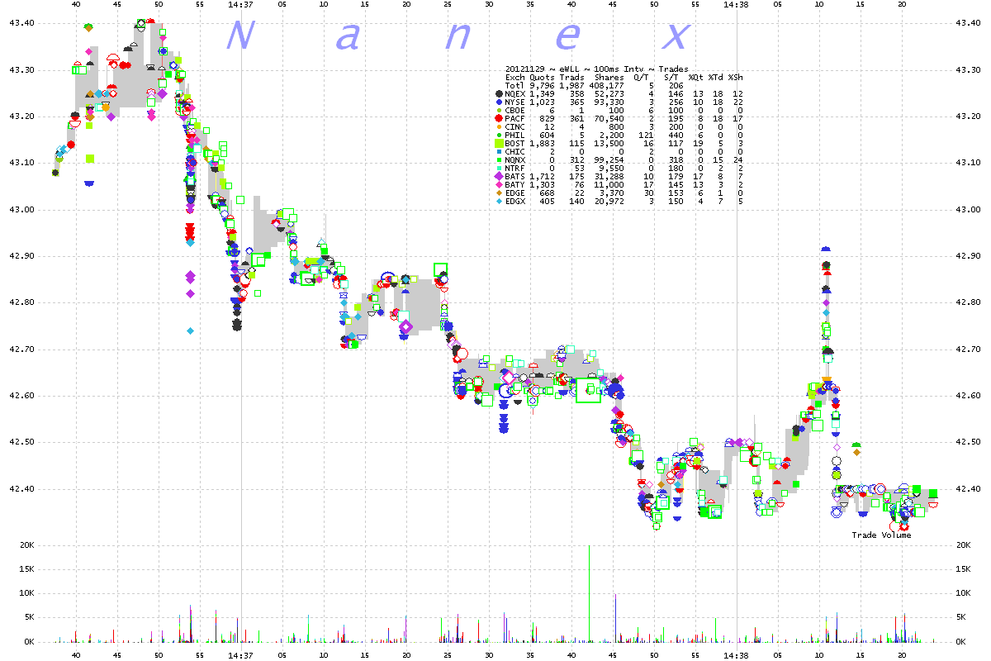Click the '%Td' column header
This screenshot has height=661, width=991.
716,78
